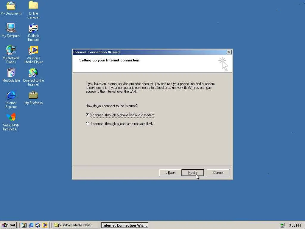Cancel the Internet Connection Wizard
Viewport: 305px width, 229px height.
tap(218, 173)
